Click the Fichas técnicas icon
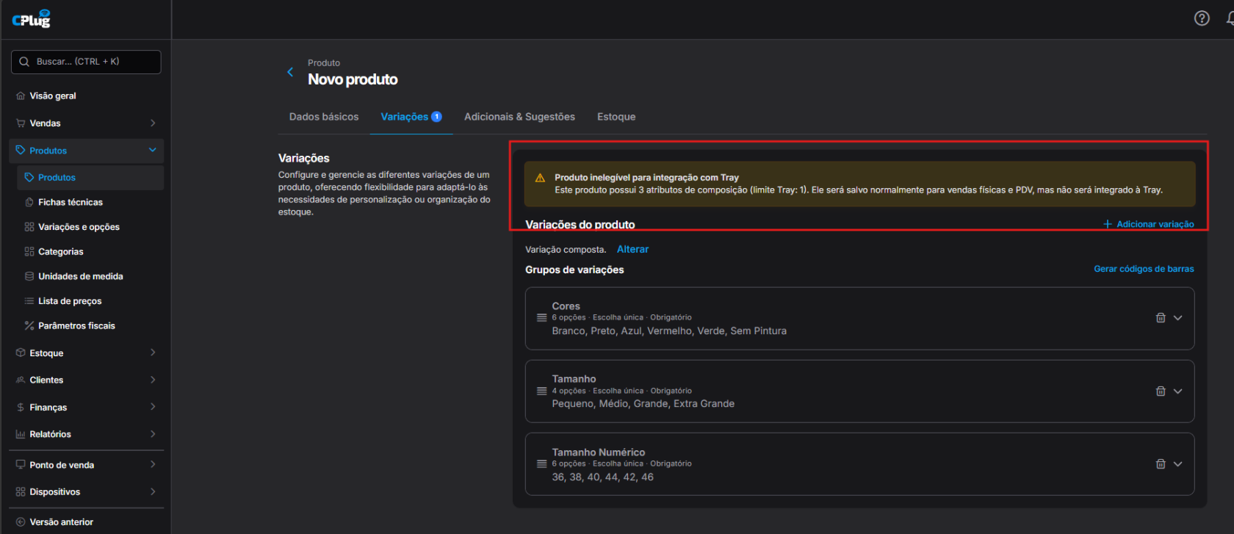The image size is (1234, 534). 29,202
